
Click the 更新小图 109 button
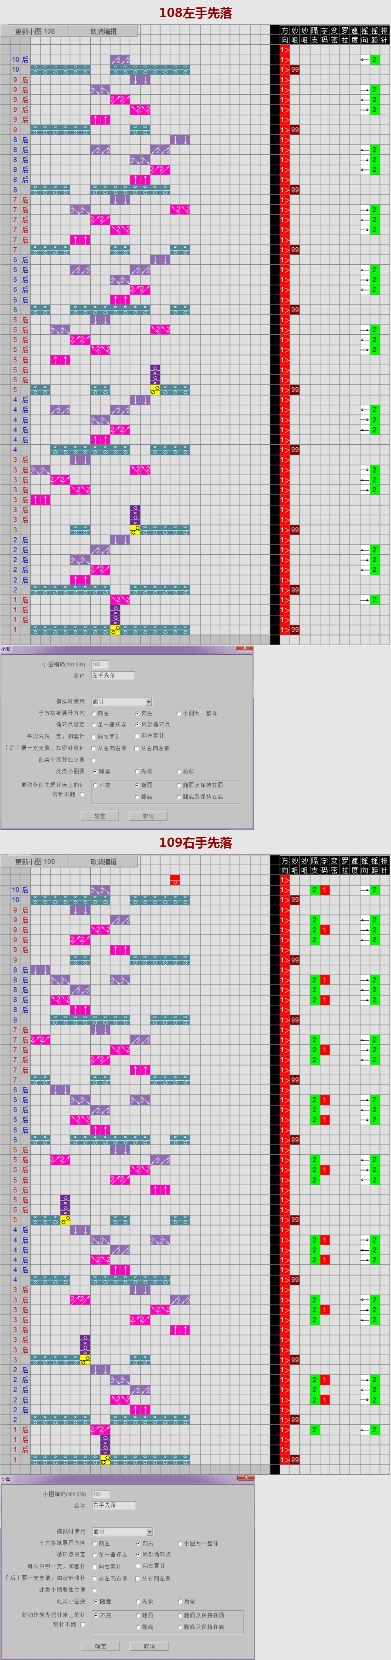(35, 862)
